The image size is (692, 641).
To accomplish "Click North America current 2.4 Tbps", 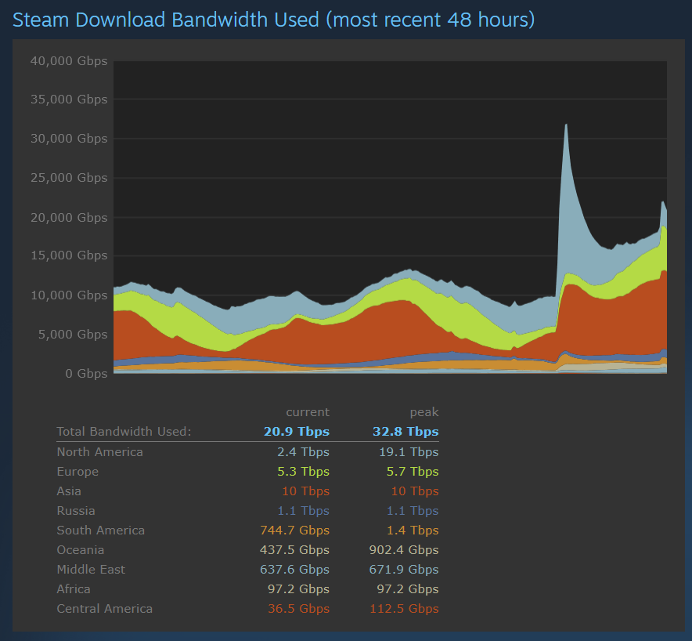I will pyautogui.click(x=303, y=452).
